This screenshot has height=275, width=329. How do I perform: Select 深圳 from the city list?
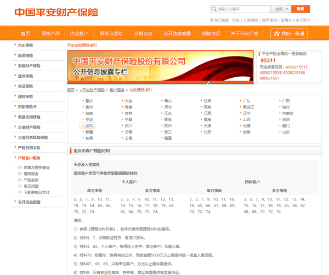pyautogui.click(x=89, y=125)
